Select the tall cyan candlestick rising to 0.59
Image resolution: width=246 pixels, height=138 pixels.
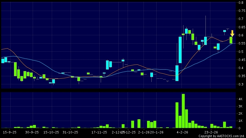coord(180,50)
